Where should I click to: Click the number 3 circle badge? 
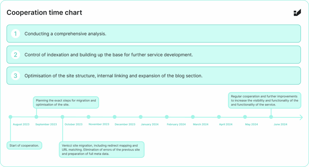[16, 76]
